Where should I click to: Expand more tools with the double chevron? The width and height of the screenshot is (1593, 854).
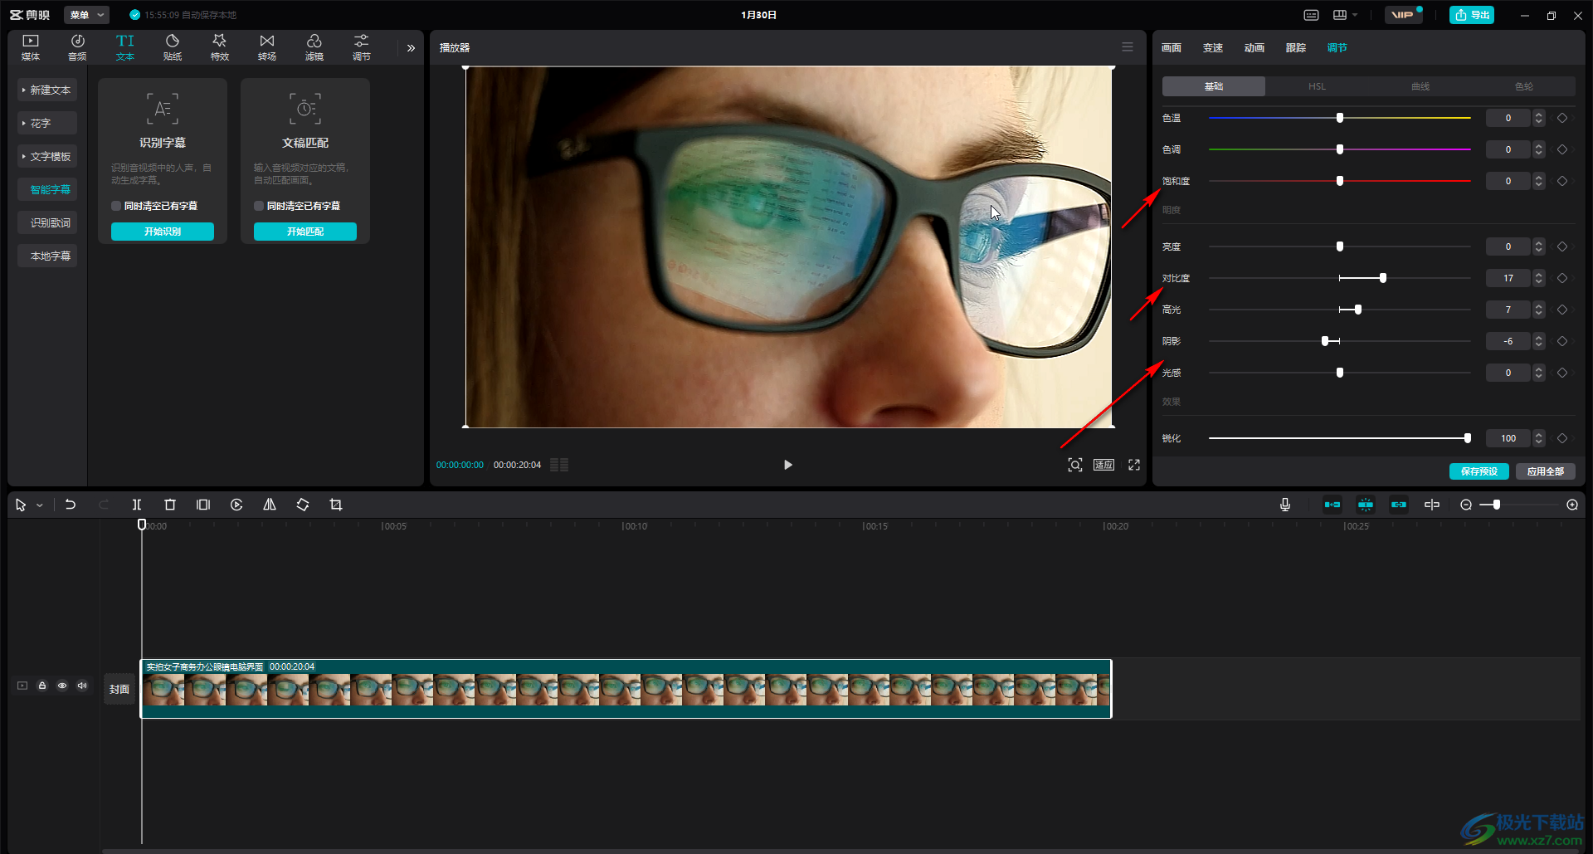[411, 48]
